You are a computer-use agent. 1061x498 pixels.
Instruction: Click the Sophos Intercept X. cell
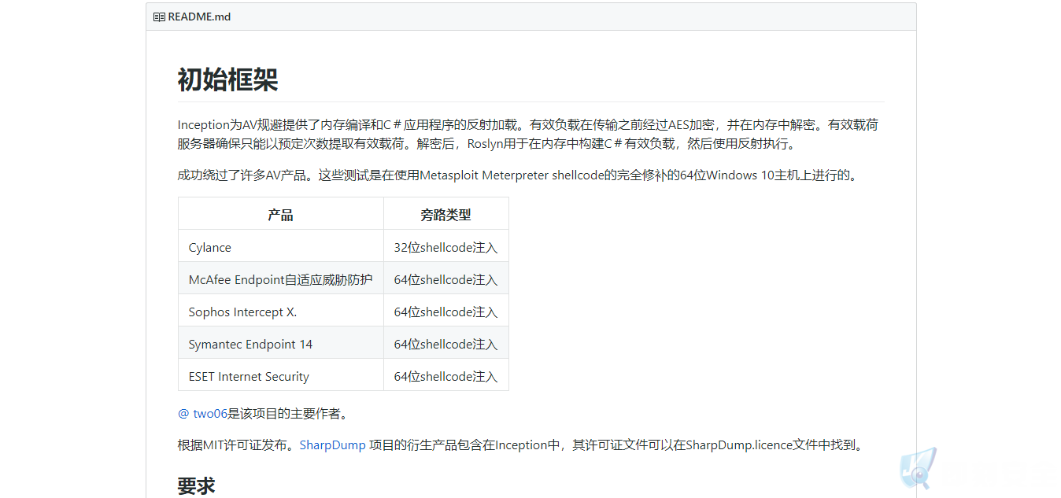coord(281,311)
